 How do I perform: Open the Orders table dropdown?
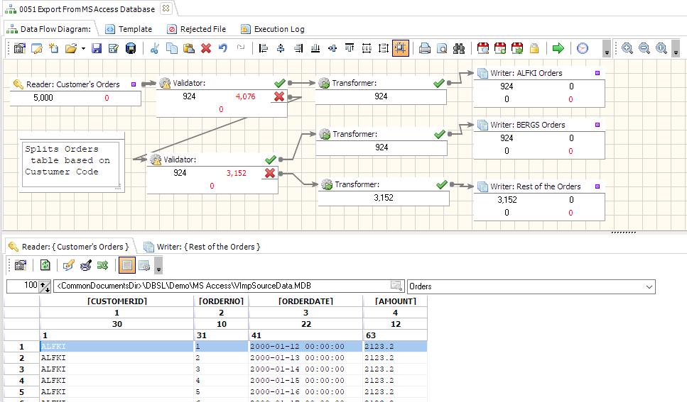pyautogui.click(x=649, y=287)
